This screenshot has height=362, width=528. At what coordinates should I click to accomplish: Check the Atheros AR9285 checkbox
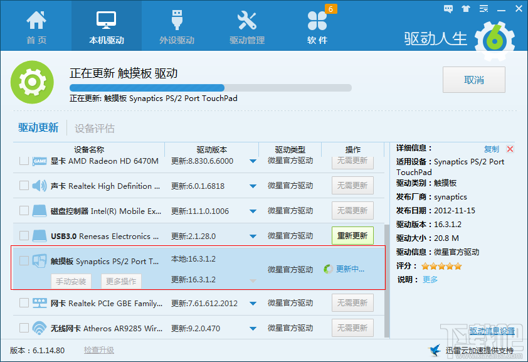click(24, 327)
